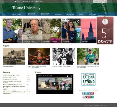117x107 pixels.
Task: Open Feedback link in footer
Action: click(91, 105)
